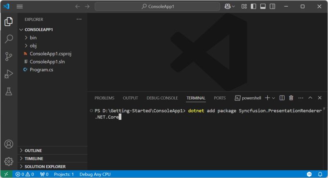Kill terminal with trash icon
Viewport: 328px width, 178px height.
(x=291, y=98)
